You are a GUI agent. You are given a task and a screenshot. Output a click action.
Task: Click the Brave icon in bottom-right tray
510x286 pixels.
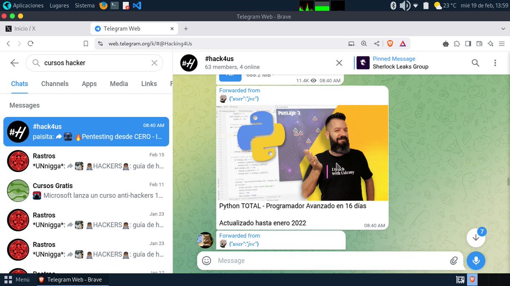point(472,280)
